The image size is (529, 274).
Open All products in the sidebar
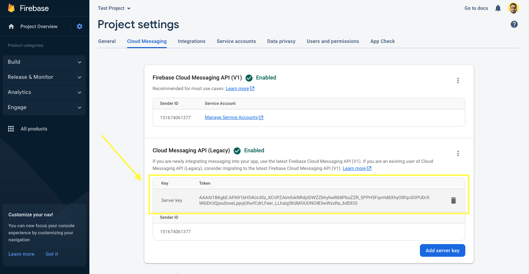34,129
